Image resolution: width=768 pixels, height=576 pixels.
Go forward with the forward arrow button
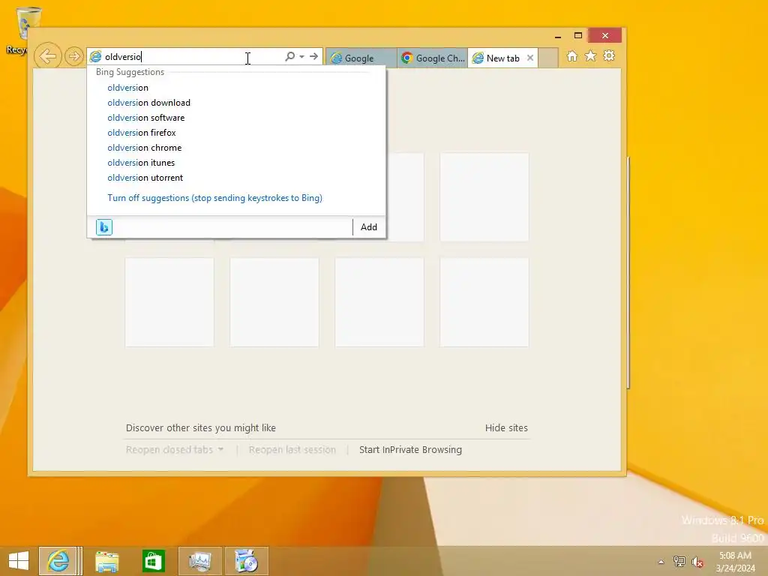(74, 56)
